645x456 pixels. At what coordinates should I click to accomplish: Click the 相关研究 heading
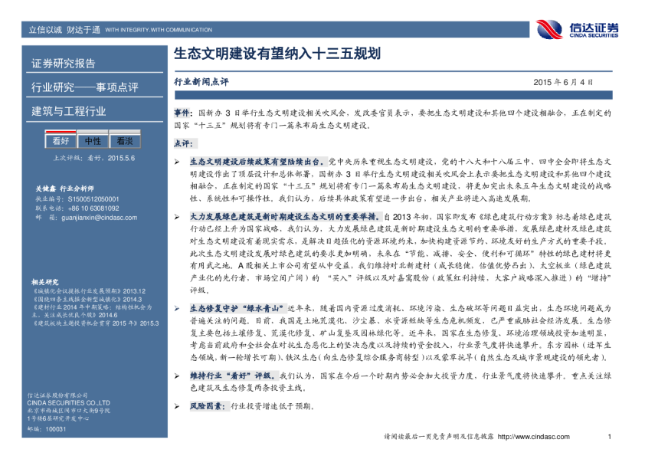coord(45,282)
